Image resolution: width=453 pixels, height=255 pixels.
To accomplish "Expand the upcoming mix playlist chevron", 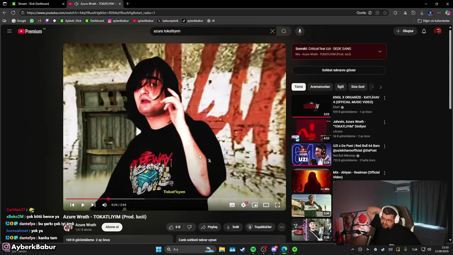I will tap(380, 51).
